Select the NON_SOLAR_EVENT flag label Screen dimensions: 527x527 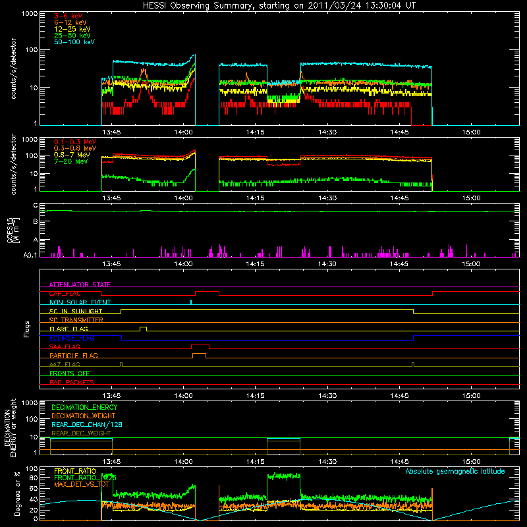(x=80, y=302)
